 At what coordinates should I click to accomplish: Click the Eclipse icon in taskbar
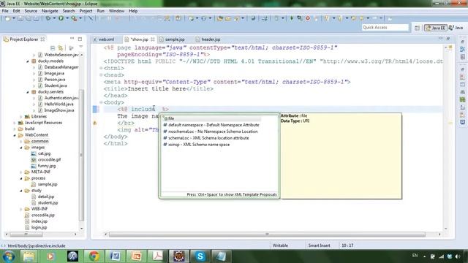(178, 256)
